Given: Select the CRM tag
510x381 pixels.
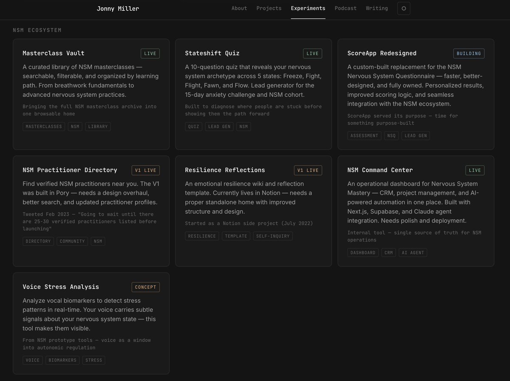Looking at the screenshot, I should pos(388,252).
